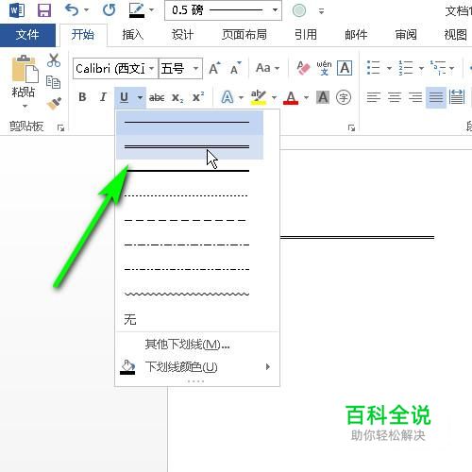Screen dimensions: 472x472
Task: Select the single line underline style
Action: (190, 122)
